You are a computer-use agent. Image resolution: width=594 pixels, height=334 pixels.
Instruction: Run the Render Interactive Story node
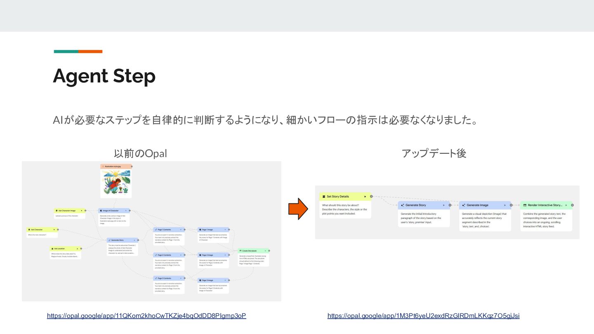(566, 205)
